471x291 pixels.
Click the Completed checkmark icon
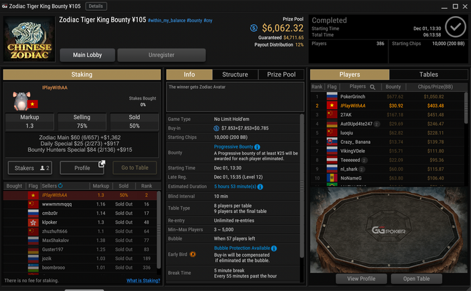[x=456, y=27]
